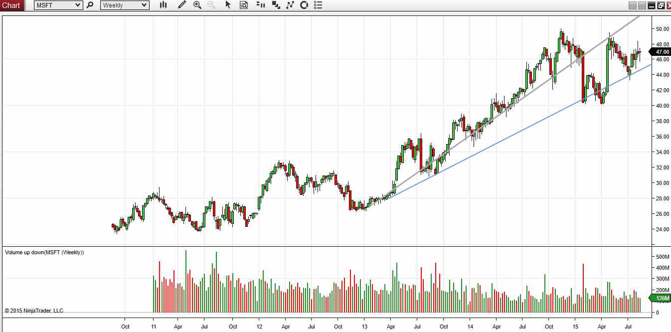Restore the chart window size
Screen dimensions: 671x332
tap(661, 5)
